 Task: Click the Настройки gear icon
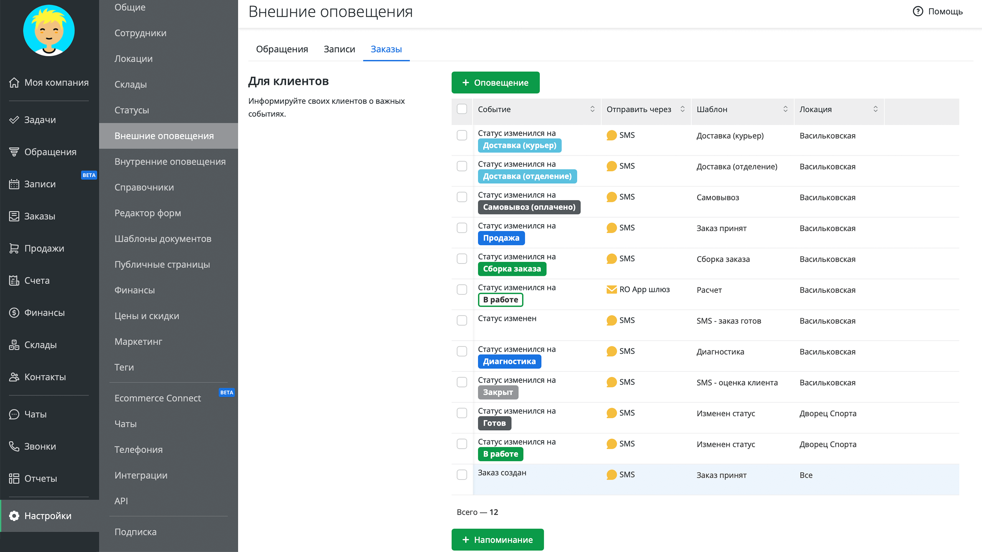pyautogui.click(x=14, y=516)
